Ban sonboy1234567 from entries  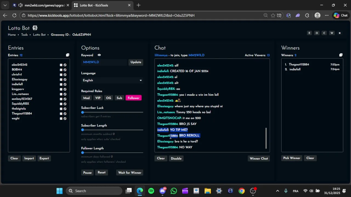[x=65, y=99]
